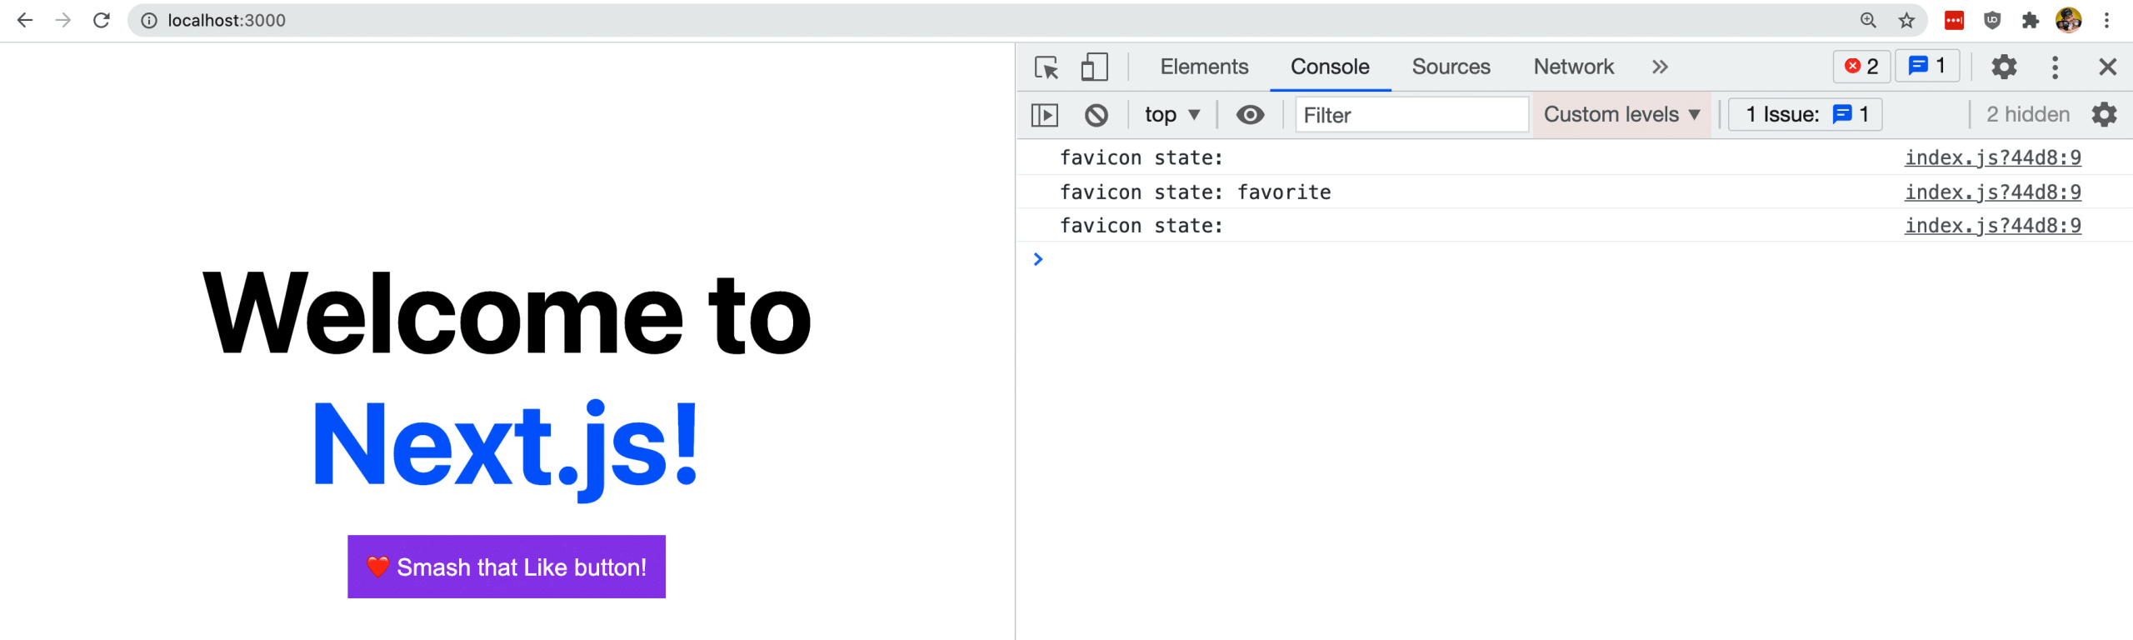2133x640 pixels.
Task: Click the Smash that Like button
Action: [x=507, y=567]
